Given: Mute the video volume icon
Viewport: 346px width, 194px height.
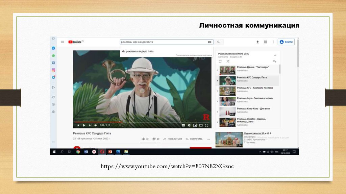Looking at the screenshot, I should pyautogui.click(x=96, y=125).
